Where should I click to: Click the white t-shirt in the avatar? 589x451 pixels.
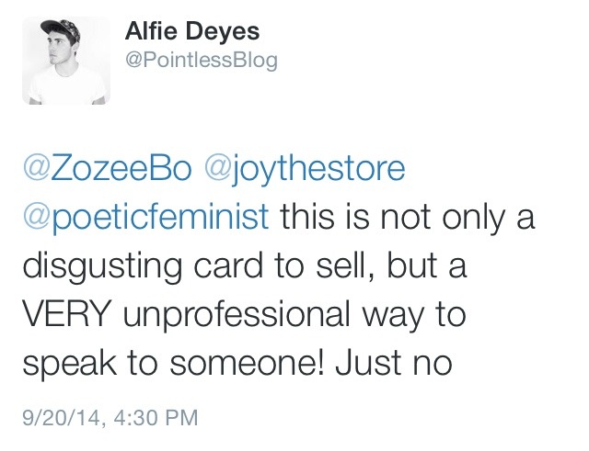pyautogui.click(x=63, y=92)
